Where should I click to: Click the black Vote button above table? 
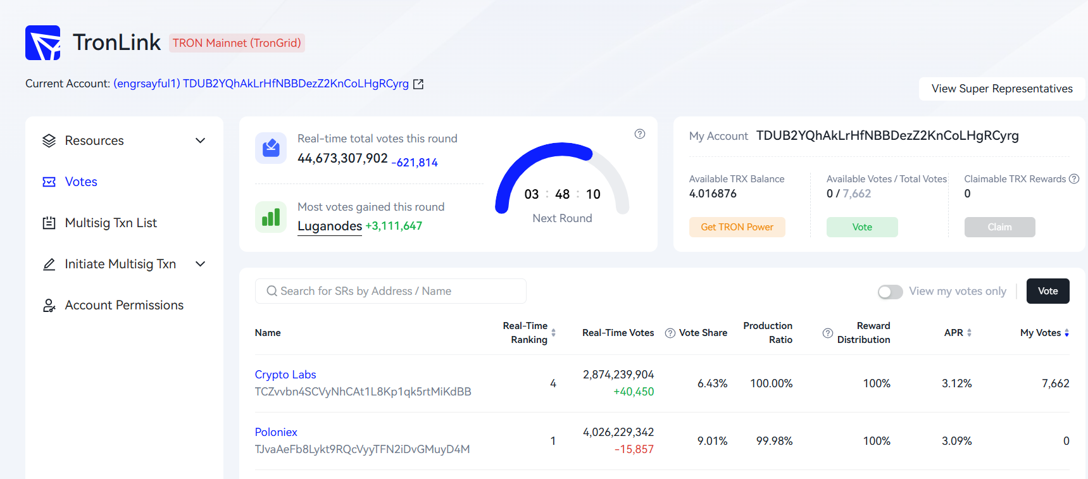coord(1048,291)
